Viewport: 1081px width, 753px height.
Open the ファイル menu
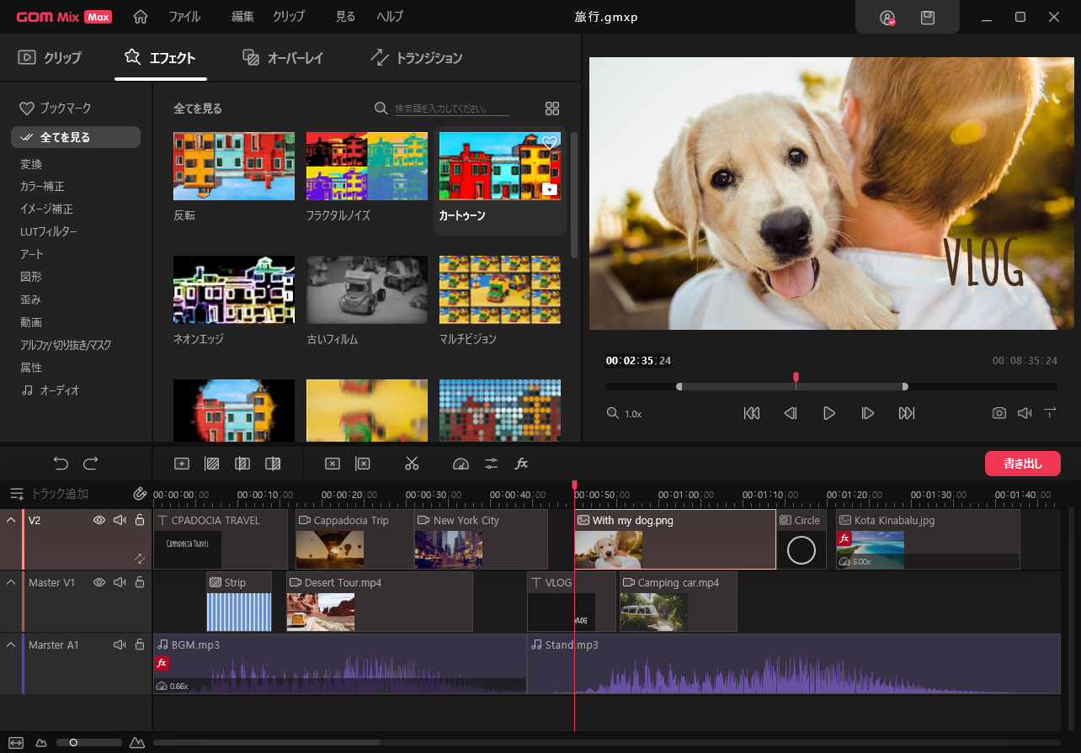(184, 17)
